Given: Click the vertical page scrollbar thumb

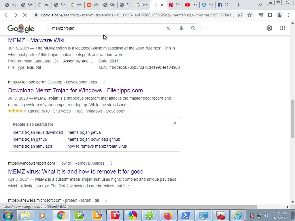Looking at the screenshot, I should tap(292, 119).
